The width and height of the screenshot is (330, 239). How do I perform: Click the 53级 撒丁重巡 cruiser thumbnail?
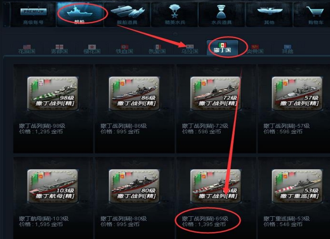click(x=297, y=186)
